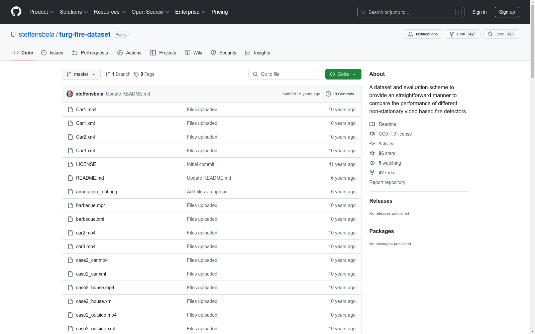Open the Add files via upload commit
The height and width of the screenshot is (334, 535).
coord(207,192)
